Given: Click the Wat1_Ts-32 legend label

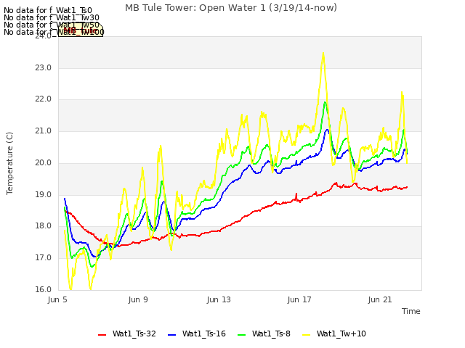Looking at the screenshot, I should point(134,333).
